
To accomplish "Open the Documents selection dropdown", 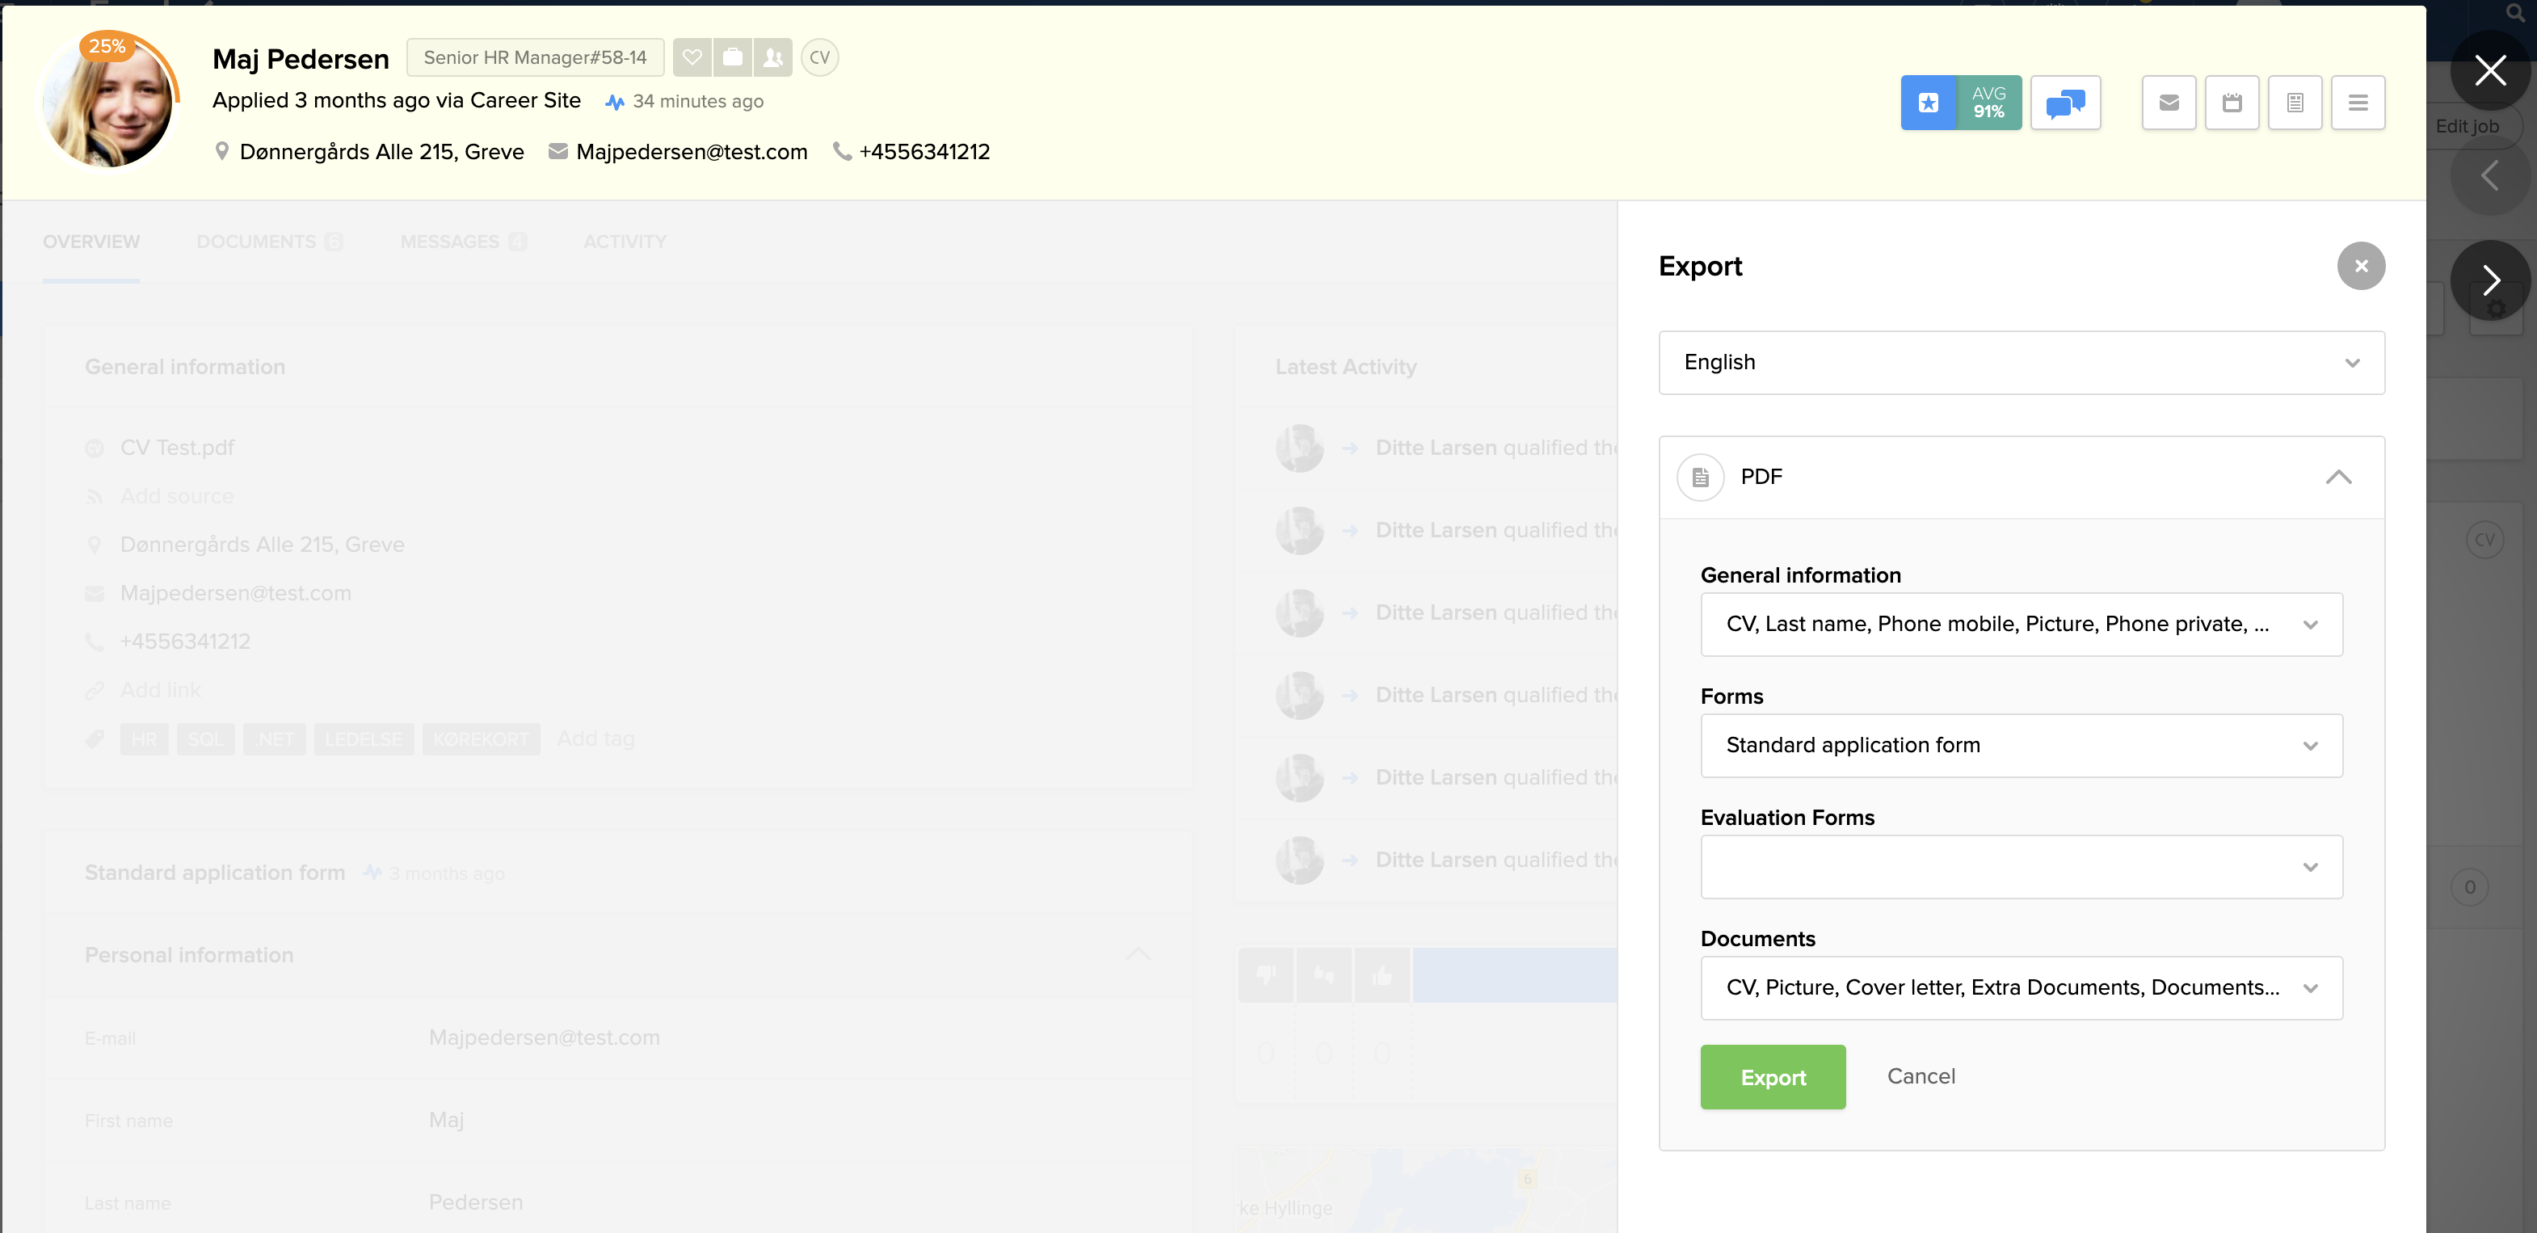I will coord(2021,988).
